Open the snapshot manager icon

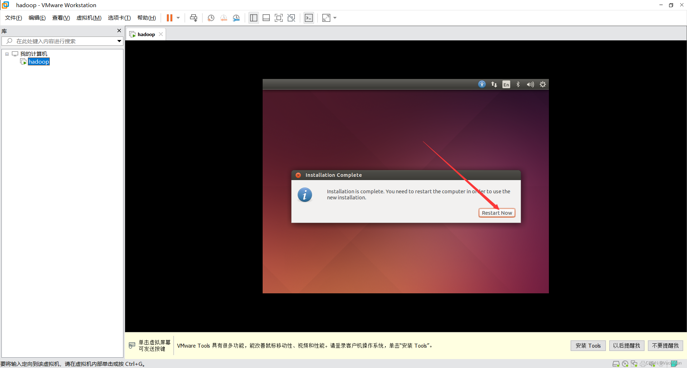(236, 18)
